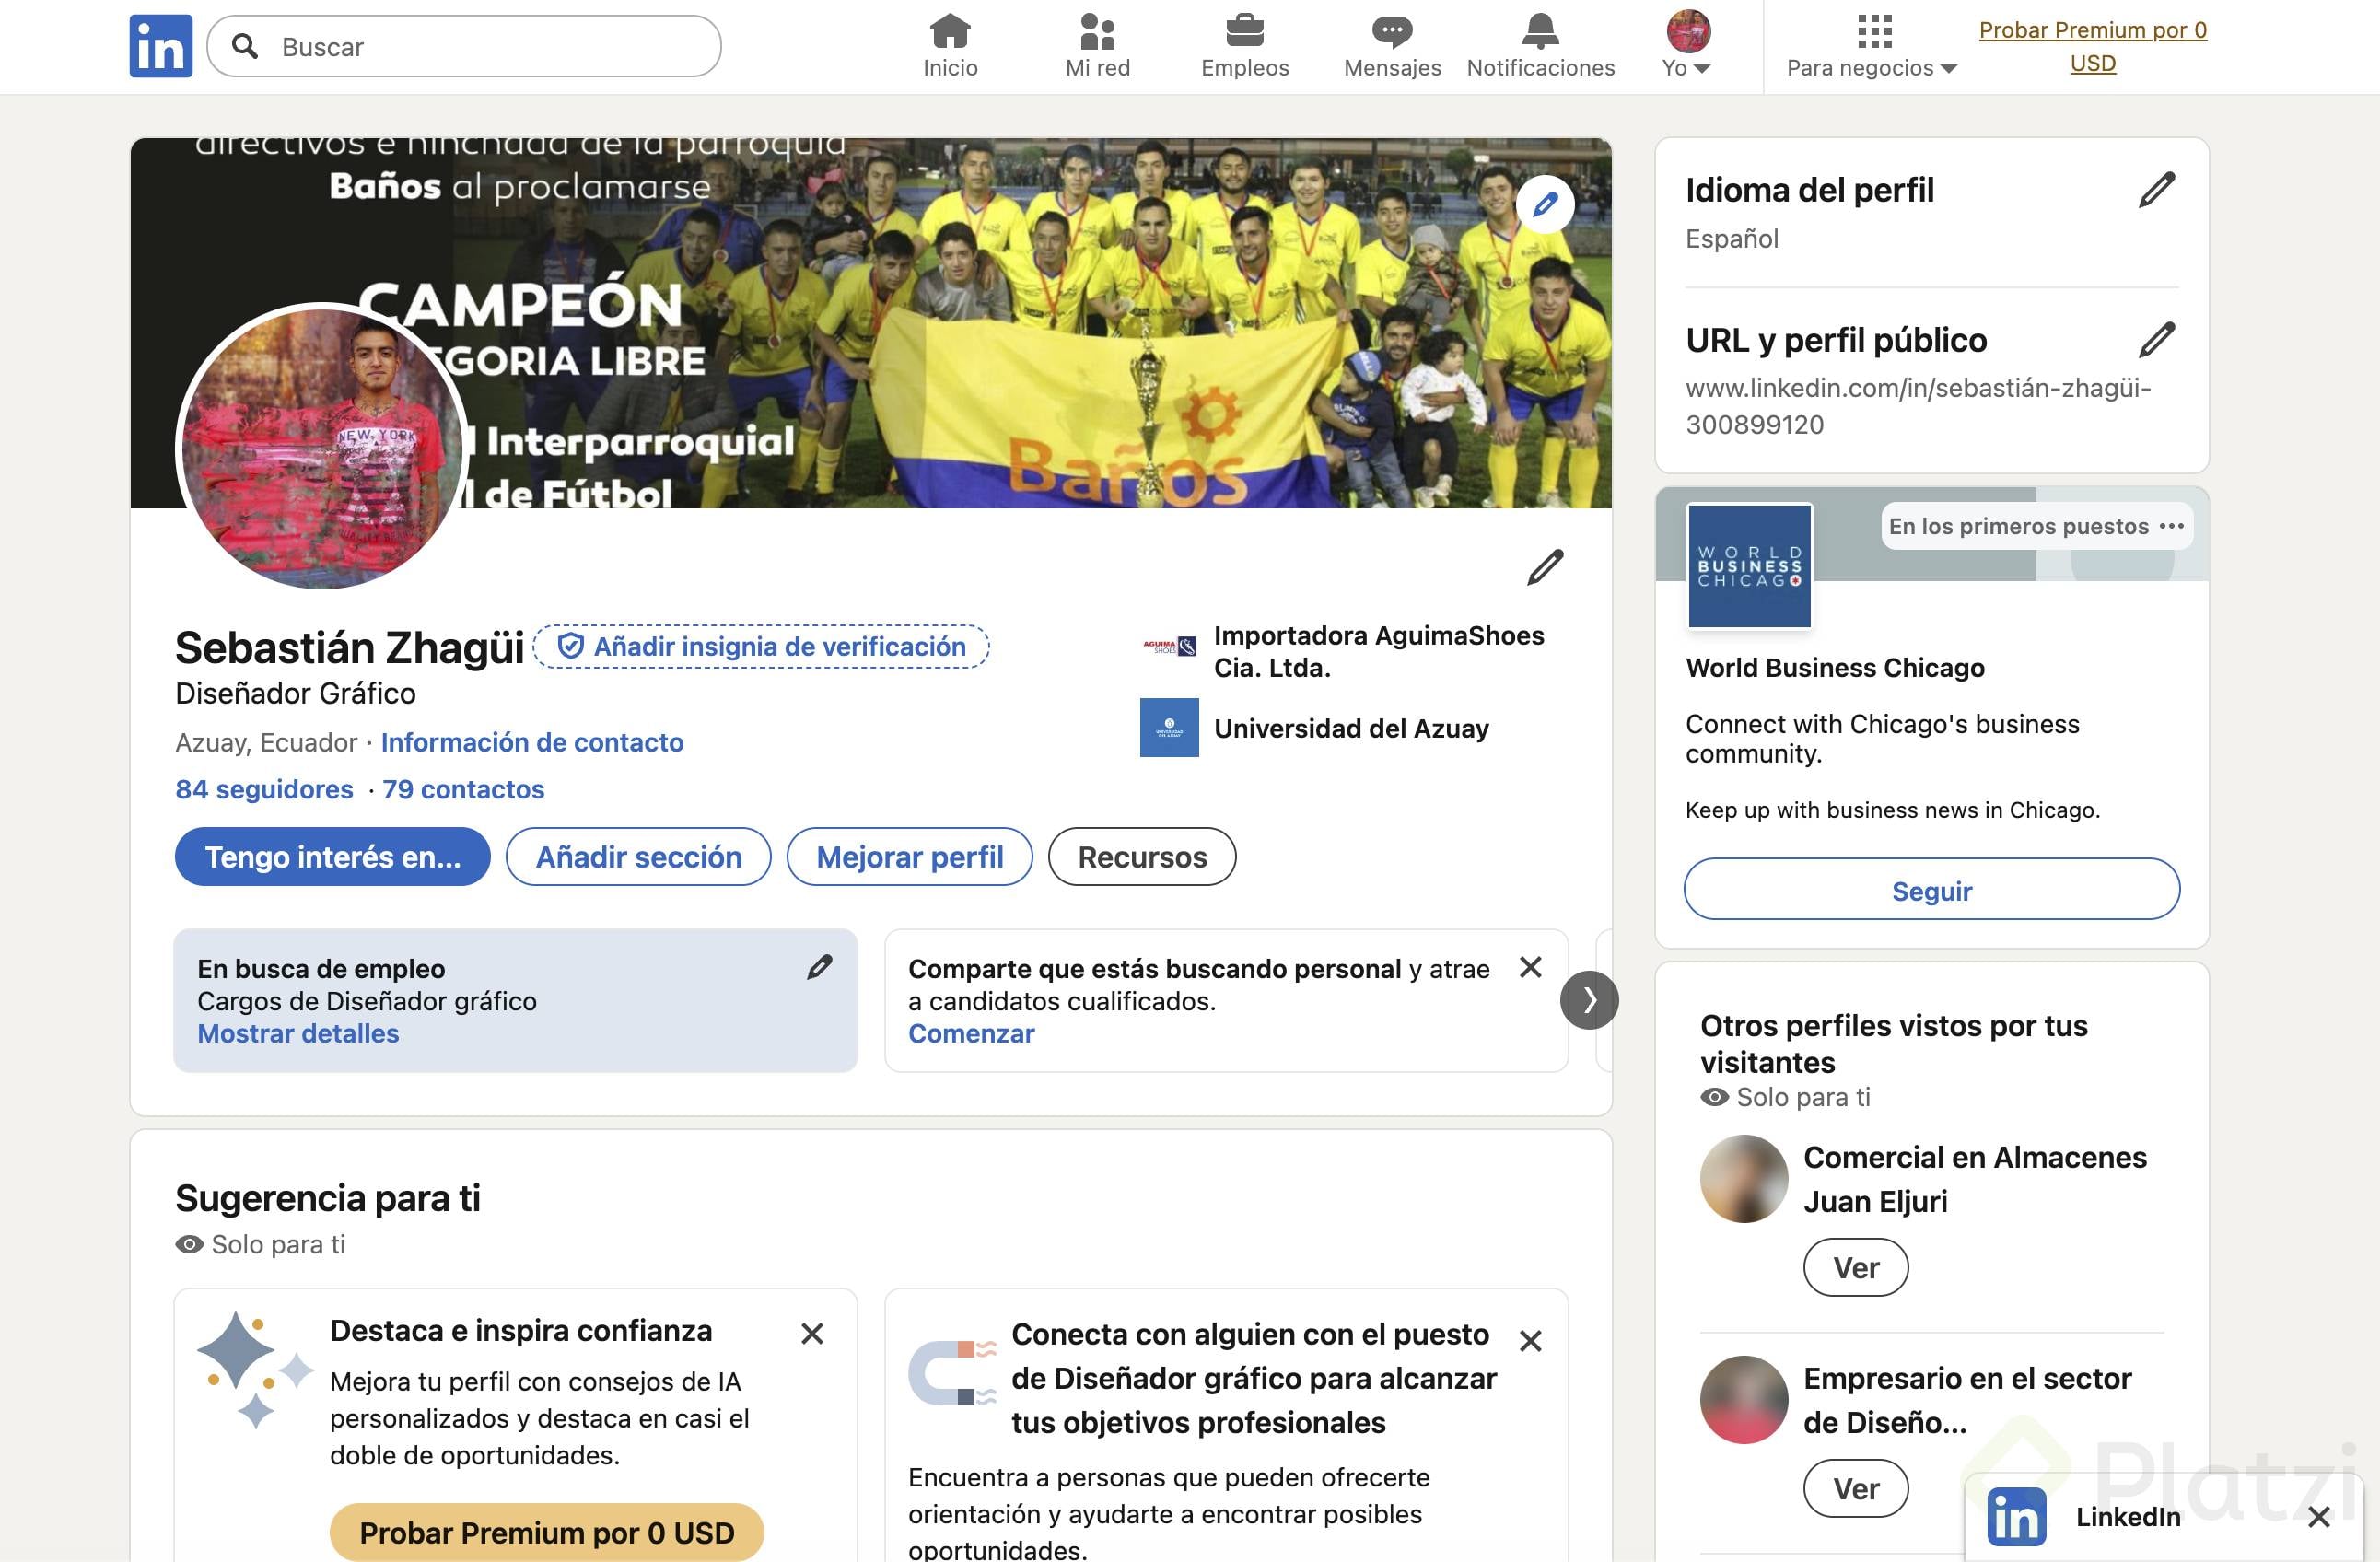Image resolution: width=2380 pixels, height=1562 pixels.
Task: Open Información de contacto link
Action: click(x=532, y=742)
